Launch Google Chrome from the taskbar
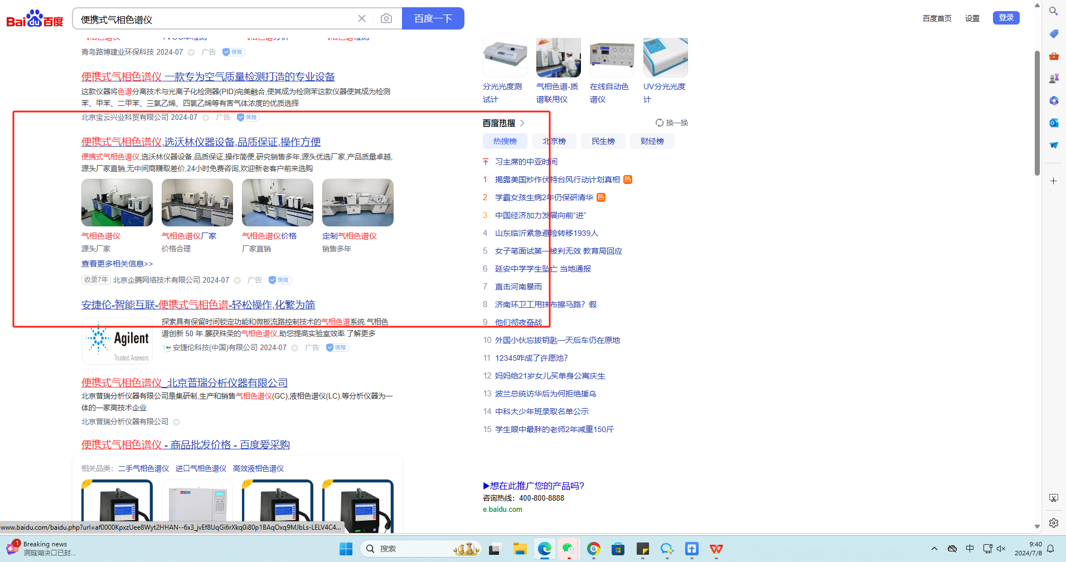Image resolution: width=1066 pixels, height=562 pixels. (x=593, y=549)
